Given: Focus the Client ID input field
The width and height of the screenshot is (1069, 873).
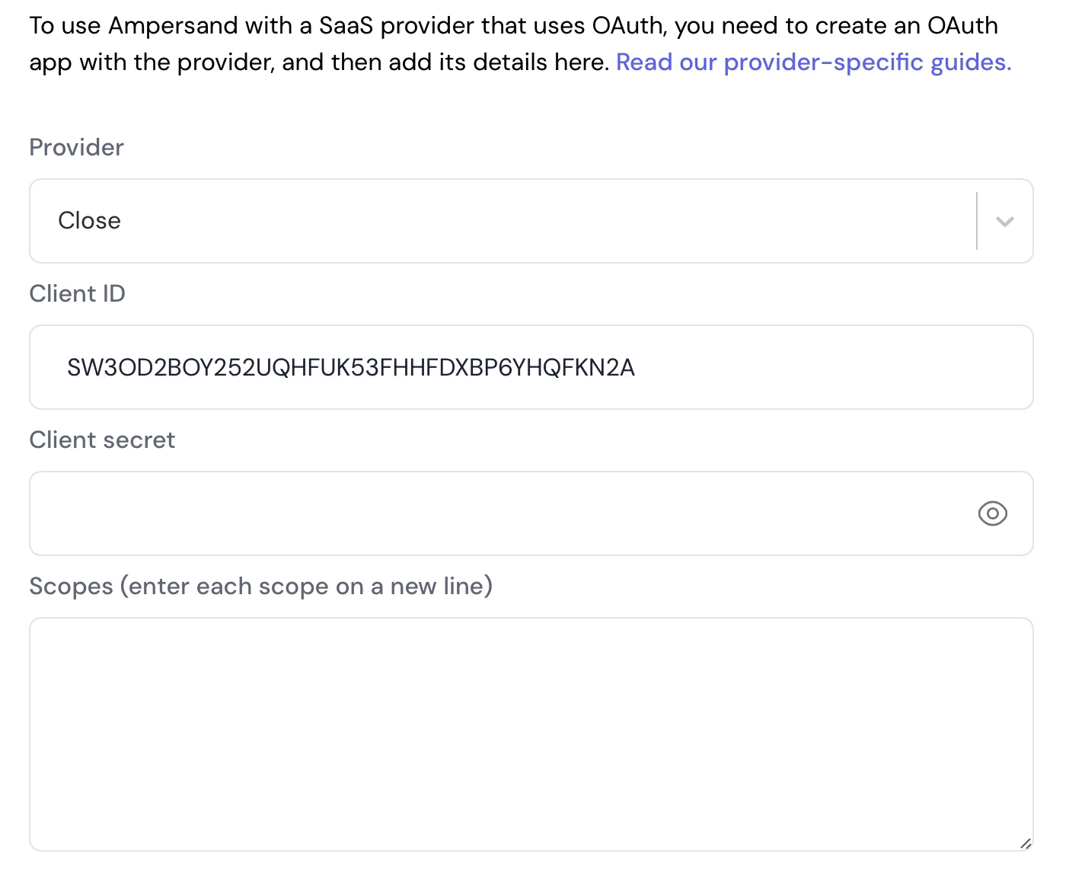Looking at the screenshot, I should tap(531, 367).
